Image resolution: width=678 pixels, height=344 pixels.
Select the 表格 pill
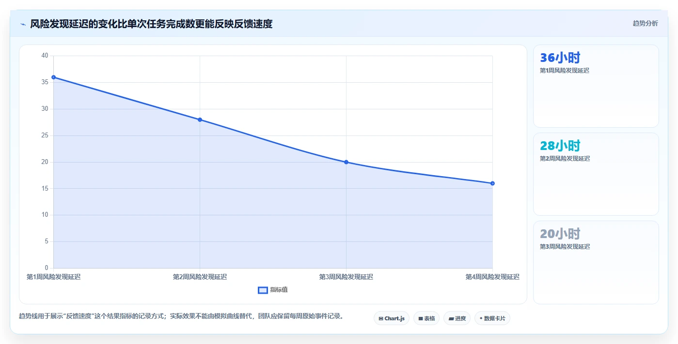coord(426,318)
